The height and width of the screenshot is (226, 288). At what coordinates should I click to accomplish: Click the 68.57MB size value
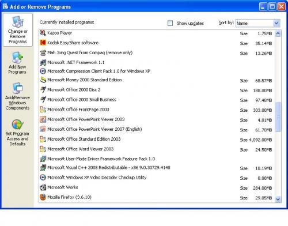click(x=264, y=81)
